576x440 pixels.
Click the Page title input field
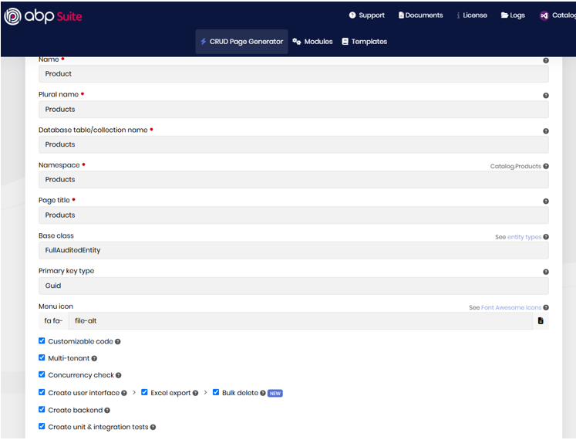click(294, 215)
